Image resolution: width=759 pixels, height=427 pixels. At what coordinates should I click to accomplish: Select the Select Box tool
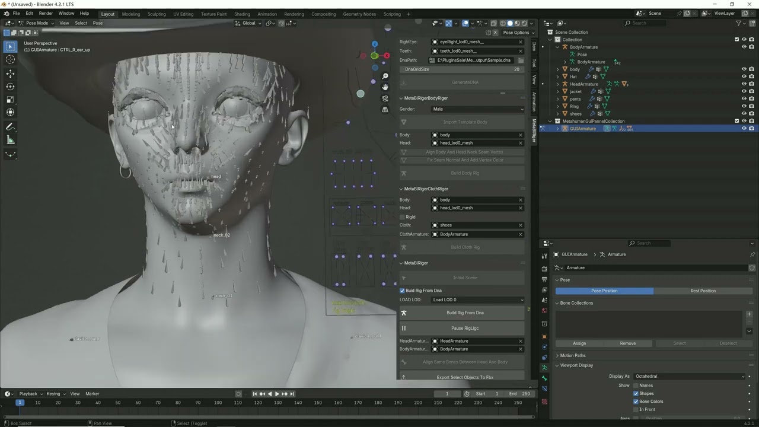(x=10, y=46)
